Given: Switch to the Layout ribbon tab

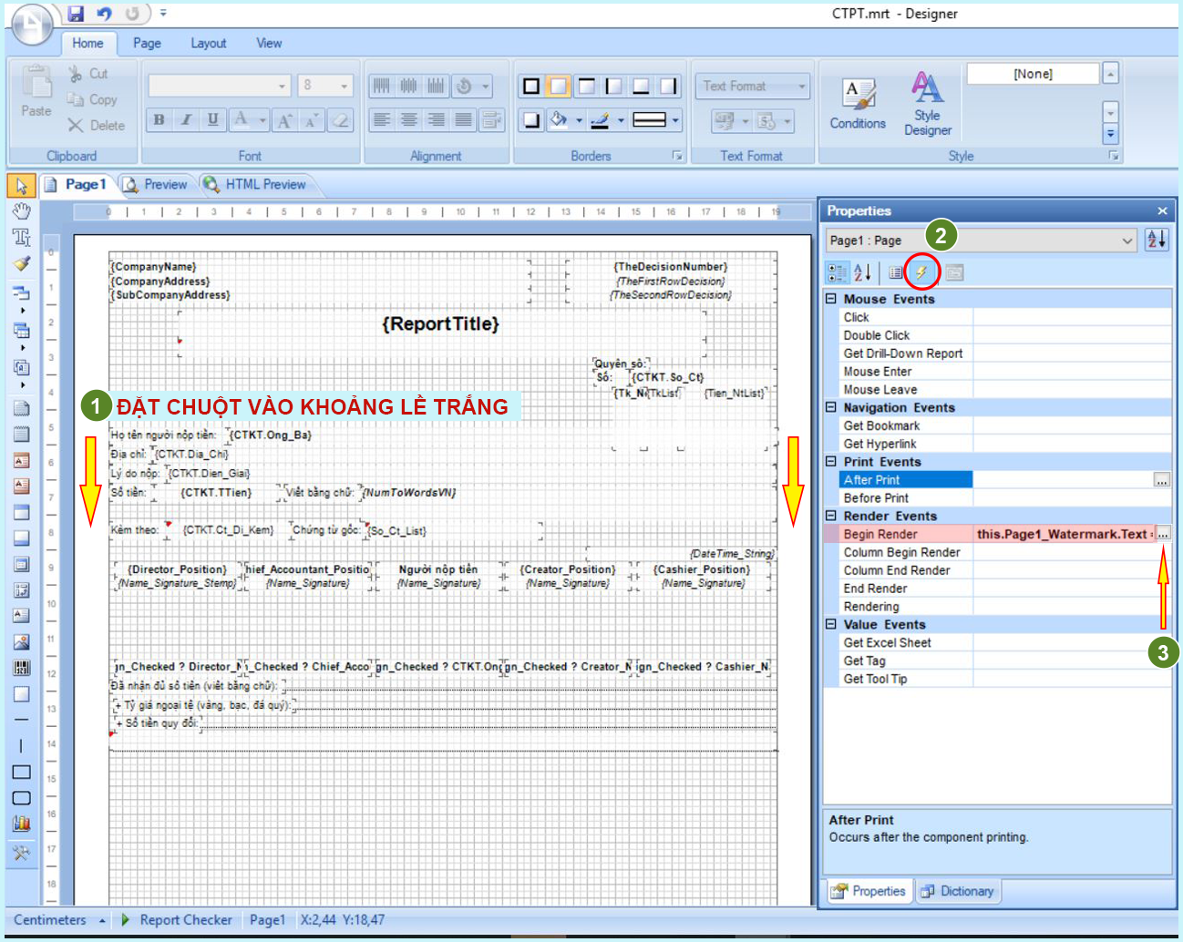Looking at the screenshot, I should (x=208, y=43).
